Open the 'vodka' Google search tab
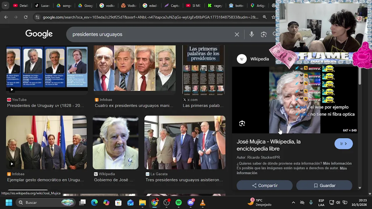The image size is (372, 209). pos(107,6)
